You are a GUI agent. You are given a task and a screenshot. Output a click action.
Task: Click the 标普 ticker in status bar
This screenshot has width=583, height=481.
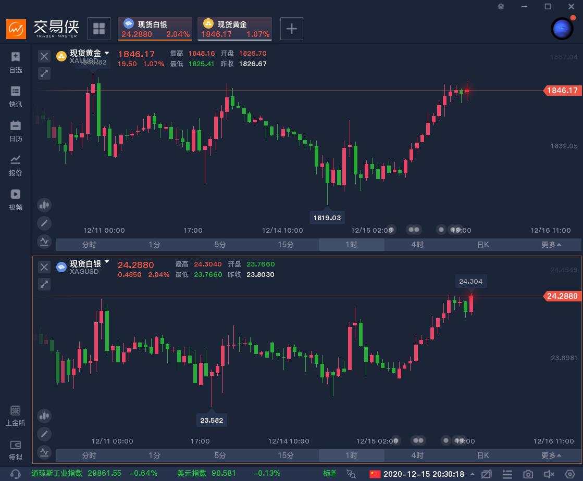[x=329, y=473]
